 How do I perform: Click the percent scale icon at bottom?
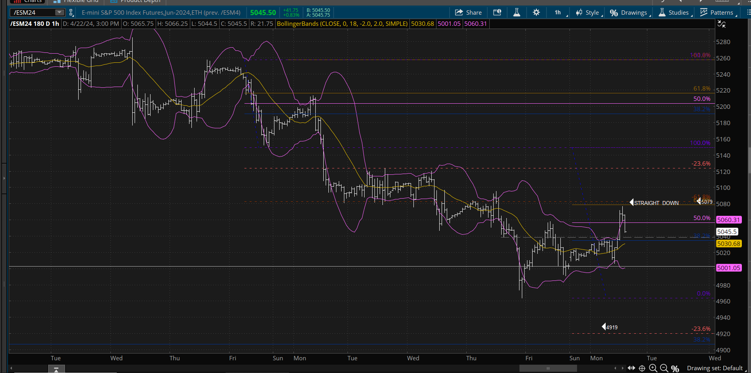[x=675, y=368]
